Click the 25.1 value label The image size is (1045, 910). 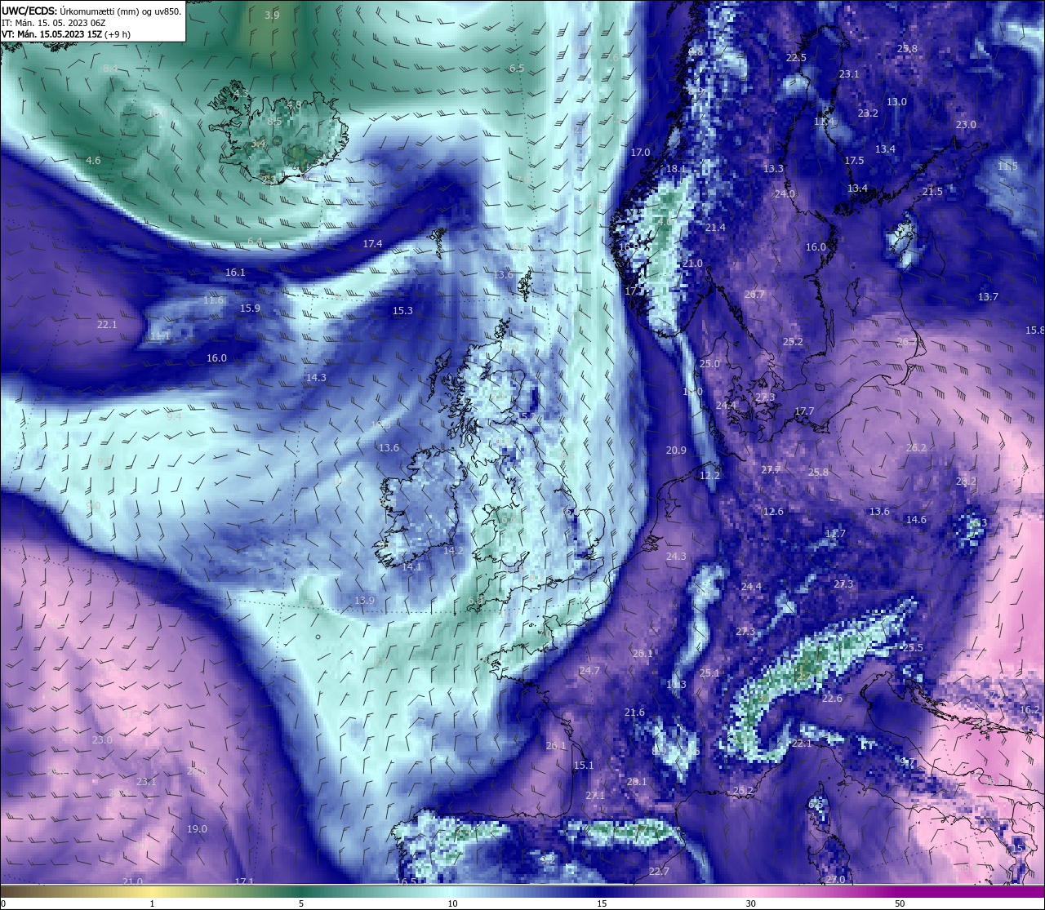point(709,673)
